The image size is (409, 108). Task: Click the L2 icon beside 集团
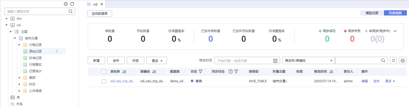click(25, 78)
